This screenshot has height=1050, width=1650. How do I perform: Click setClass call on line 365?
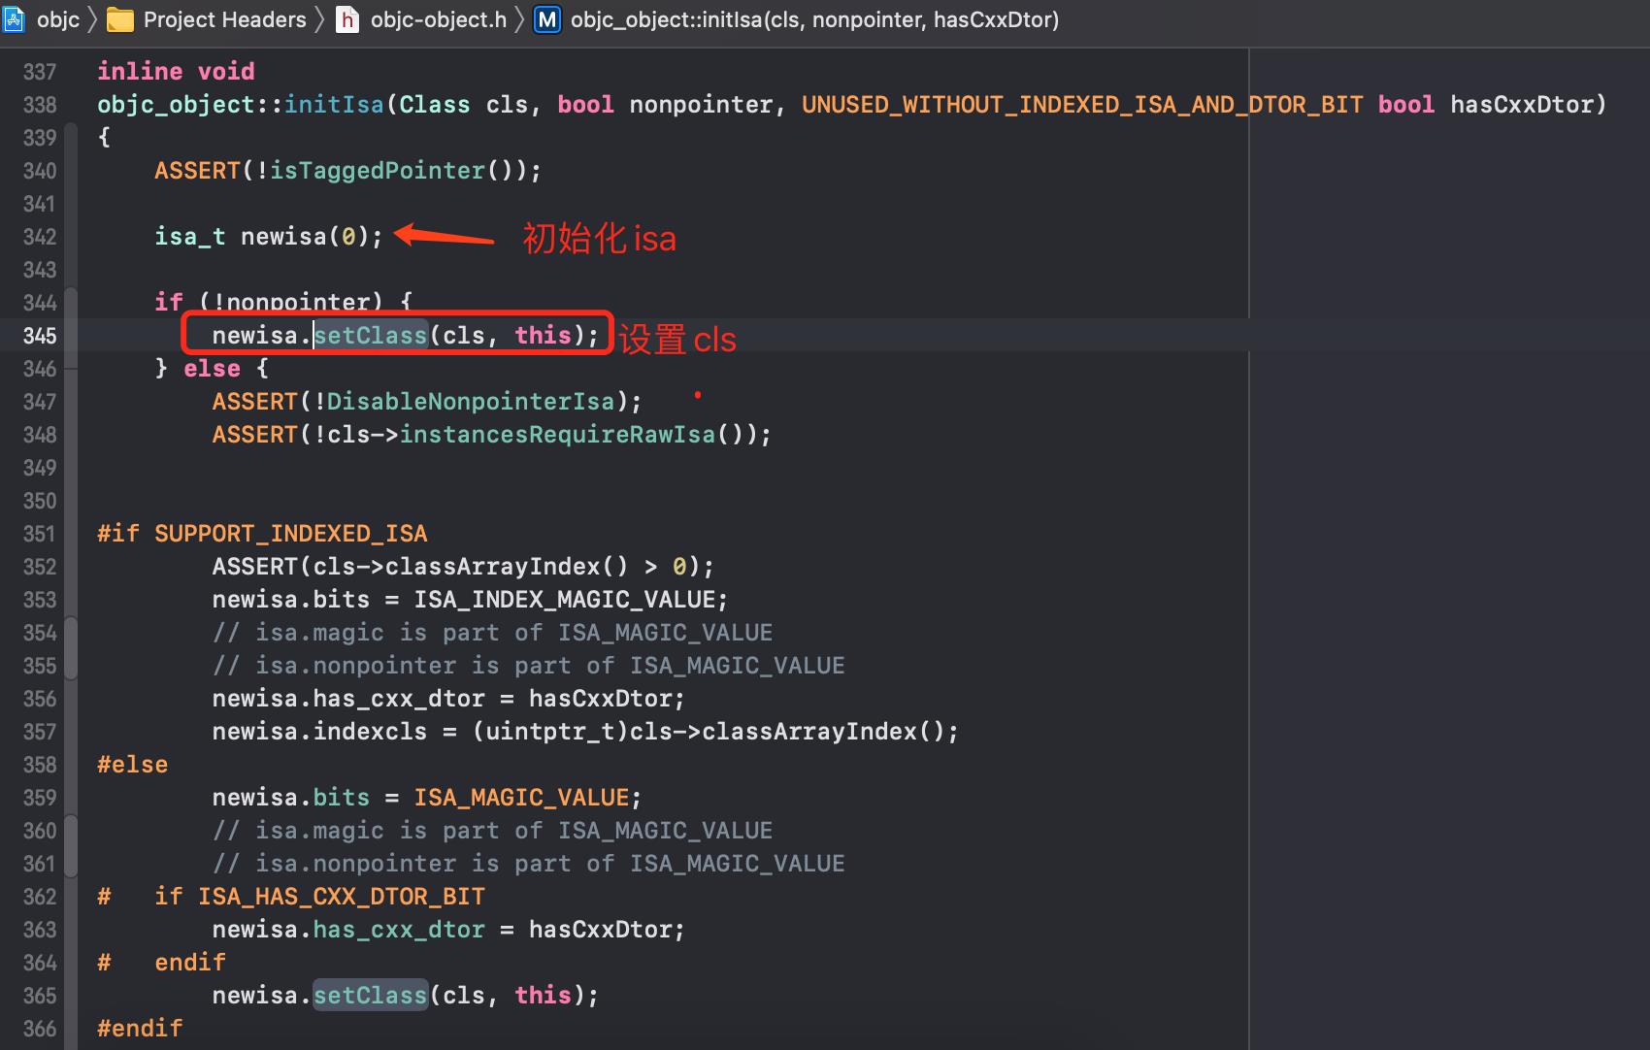[x=370, y=996]
